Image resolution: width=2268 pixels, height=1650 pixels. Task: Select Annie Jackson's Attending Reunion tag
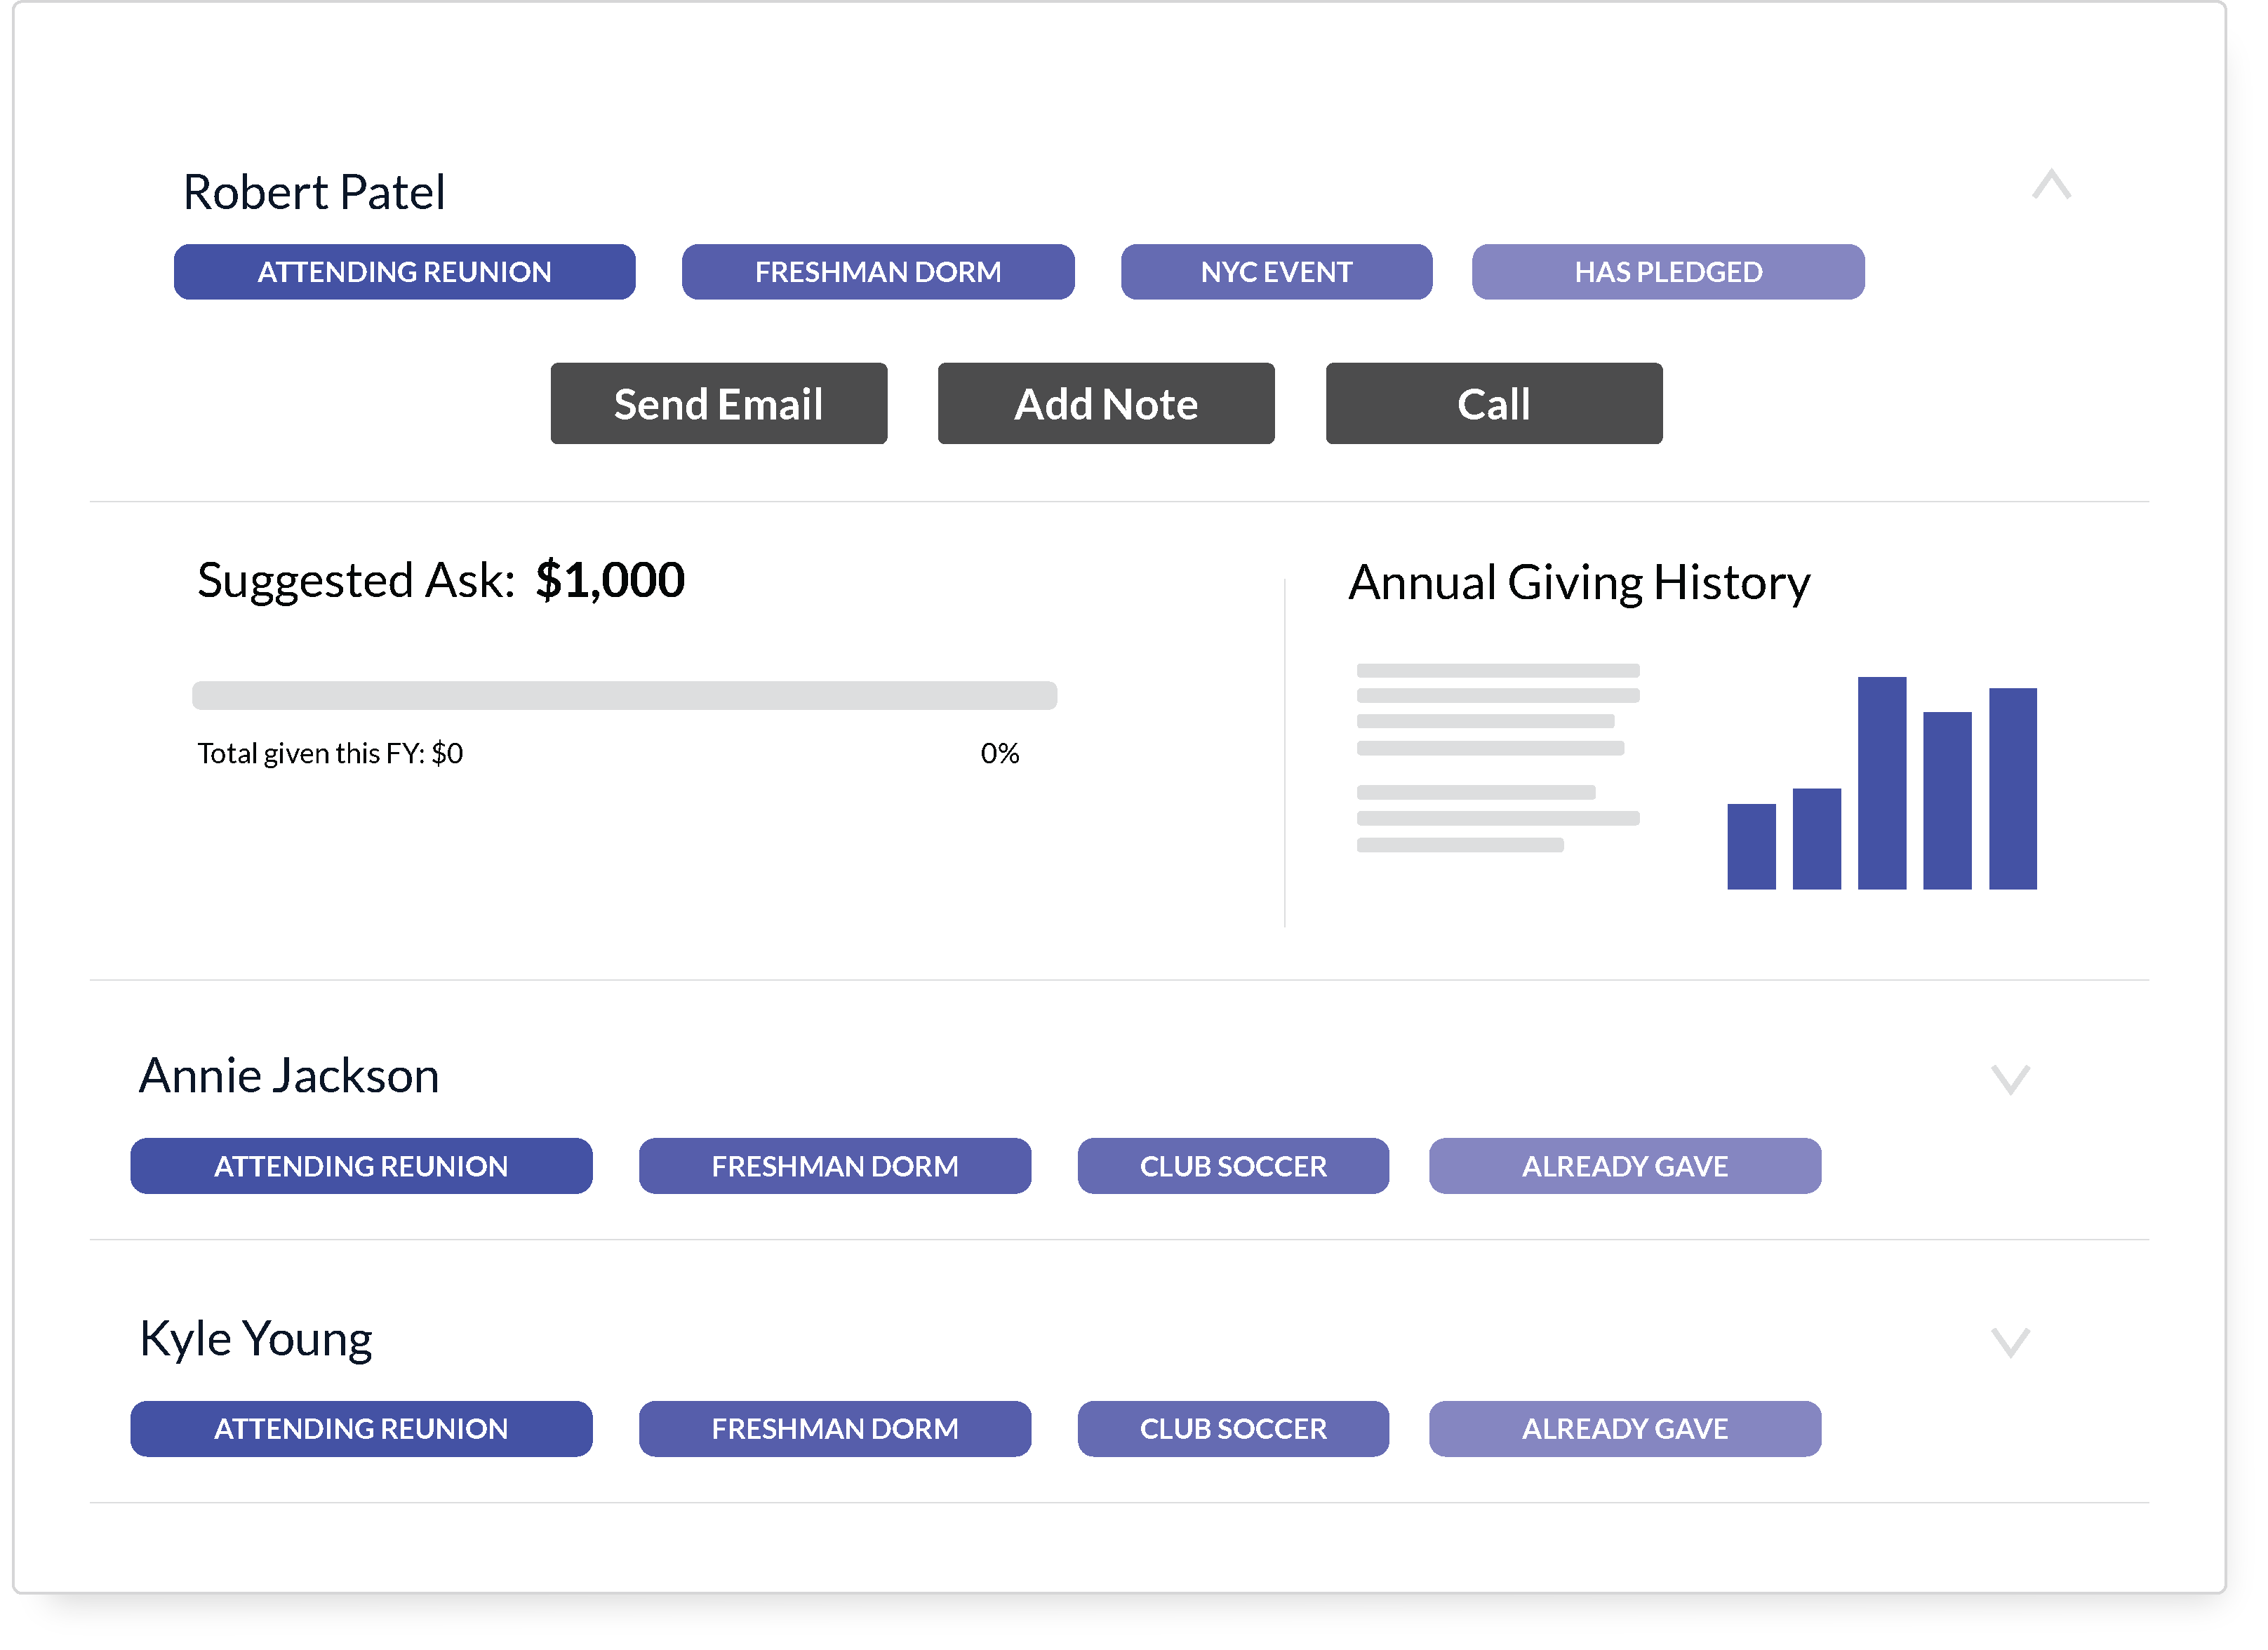click(x=361, y=1166)
